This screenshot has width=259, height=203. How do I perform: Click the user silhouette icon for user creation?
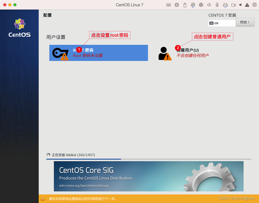coord(165,54)
